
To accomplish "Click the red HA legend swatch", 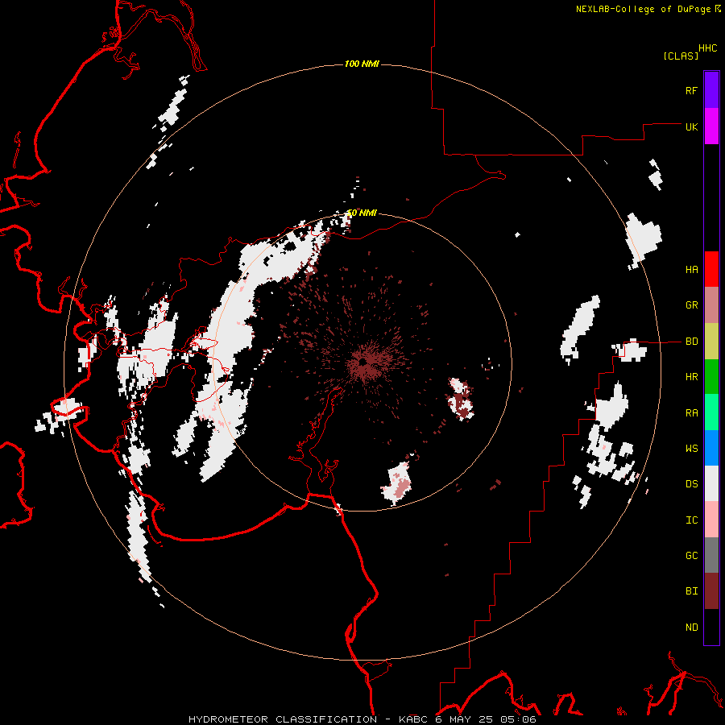I will (x=711, y=269).
